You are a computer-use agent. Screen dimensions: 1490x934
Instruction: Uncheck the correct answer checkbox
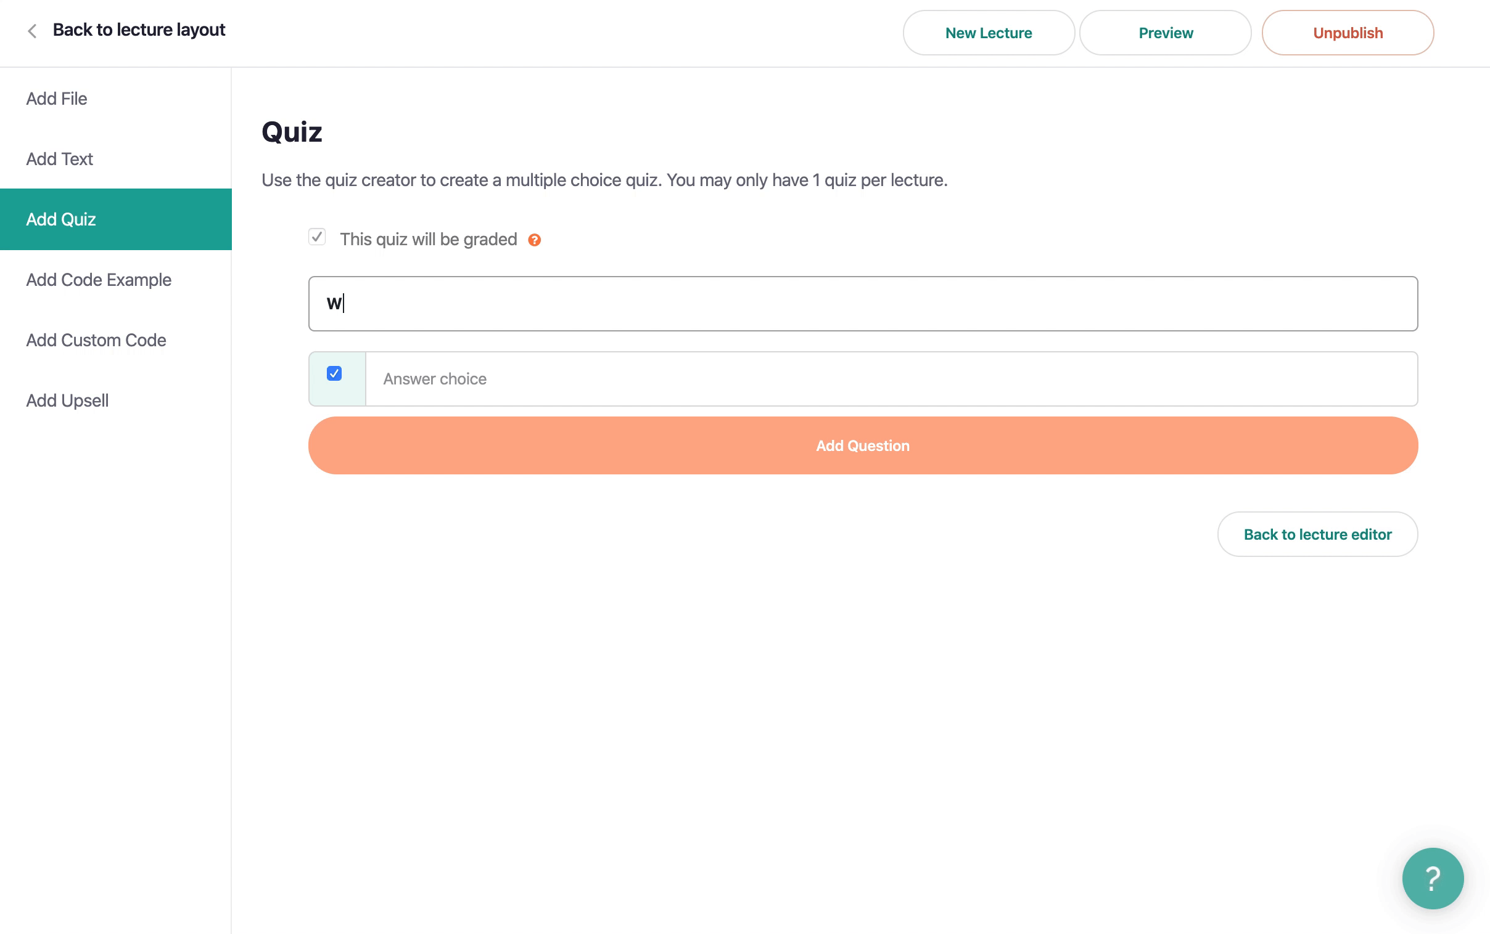[334, 374]
